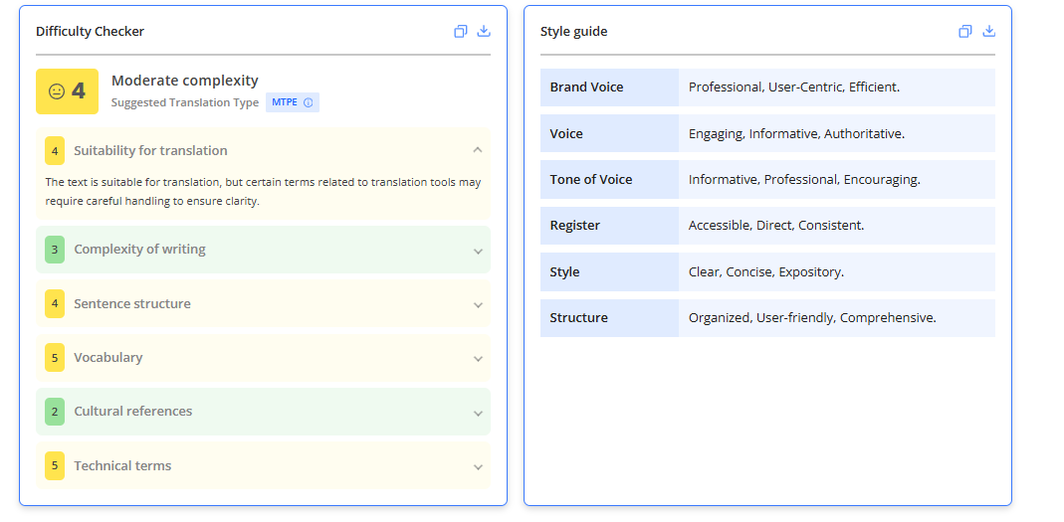Download the Difficulty Checker report
1064x522 pixels.
(484, 31)
